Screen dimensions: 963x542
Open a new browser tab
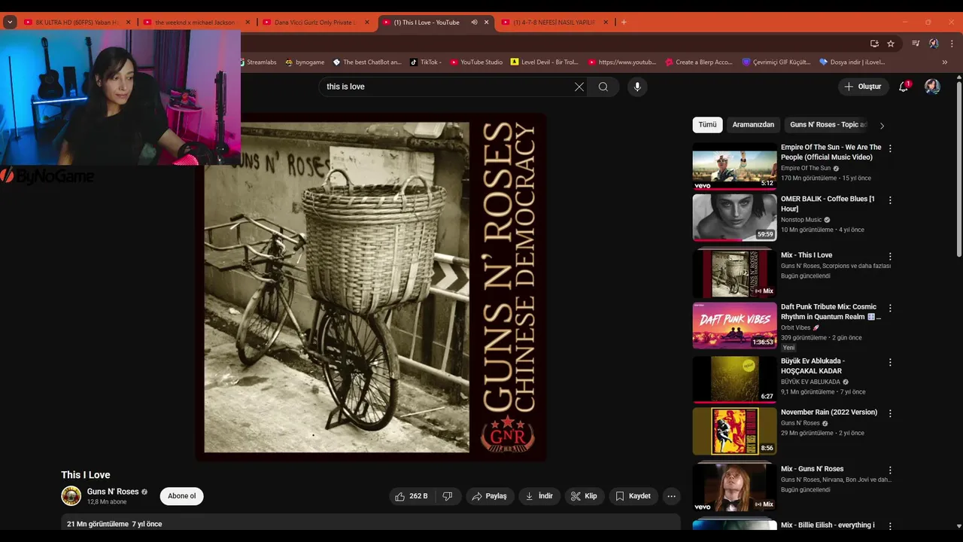click(x=624, y=22)
